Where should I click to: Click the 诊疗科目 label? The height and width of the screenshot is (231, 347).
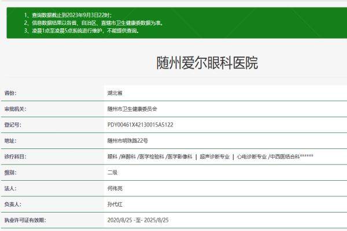click(x=15, y=157)
